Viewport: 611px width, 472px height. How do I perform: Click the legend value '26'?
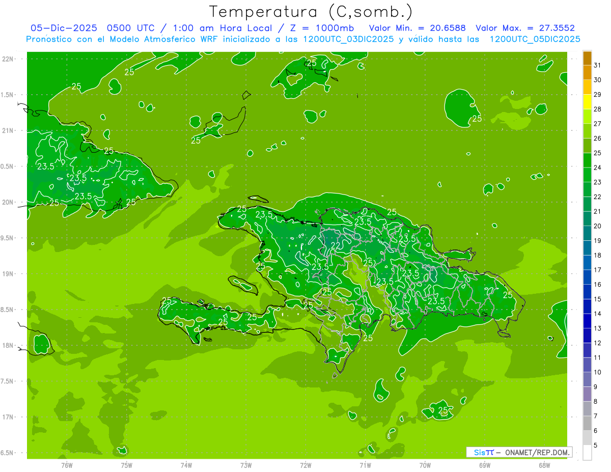point(597,138)
